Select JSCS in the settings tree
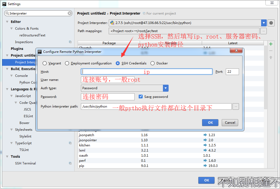The width and height of the screenshot is (280, 189). coord(27,109)
